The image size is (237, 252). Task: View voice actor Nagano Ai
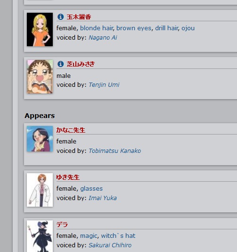[103, 38]
